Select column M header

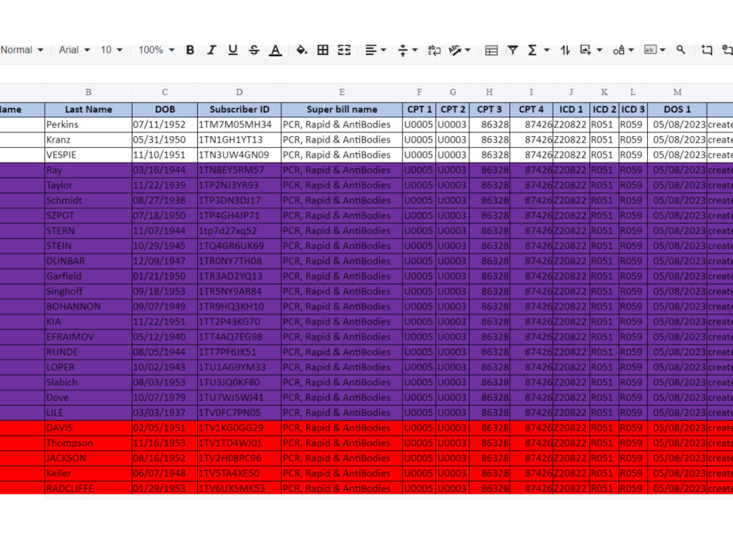pyautogui.click(x=677, y=92)
